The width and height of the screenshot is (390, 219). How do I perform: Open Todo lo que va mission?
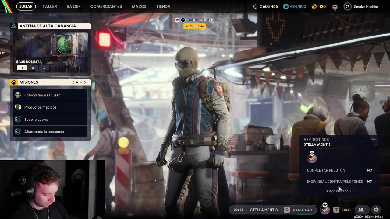(51, 120)
